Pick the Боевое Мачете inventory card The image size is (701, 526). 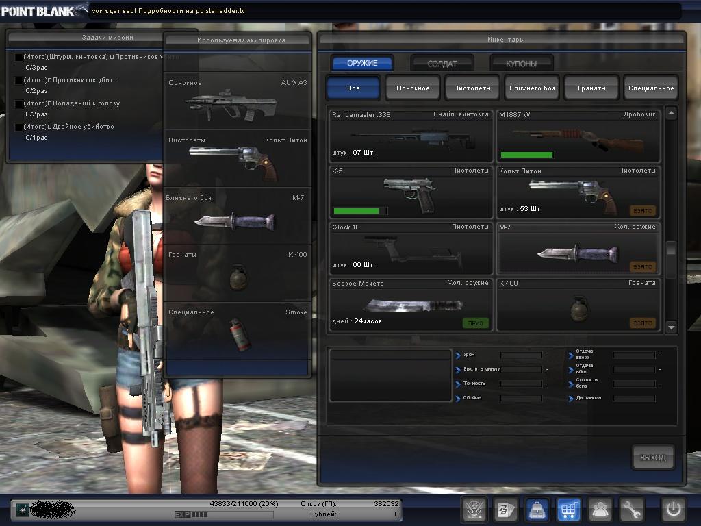pyautogui.click(x=411, y=305)
